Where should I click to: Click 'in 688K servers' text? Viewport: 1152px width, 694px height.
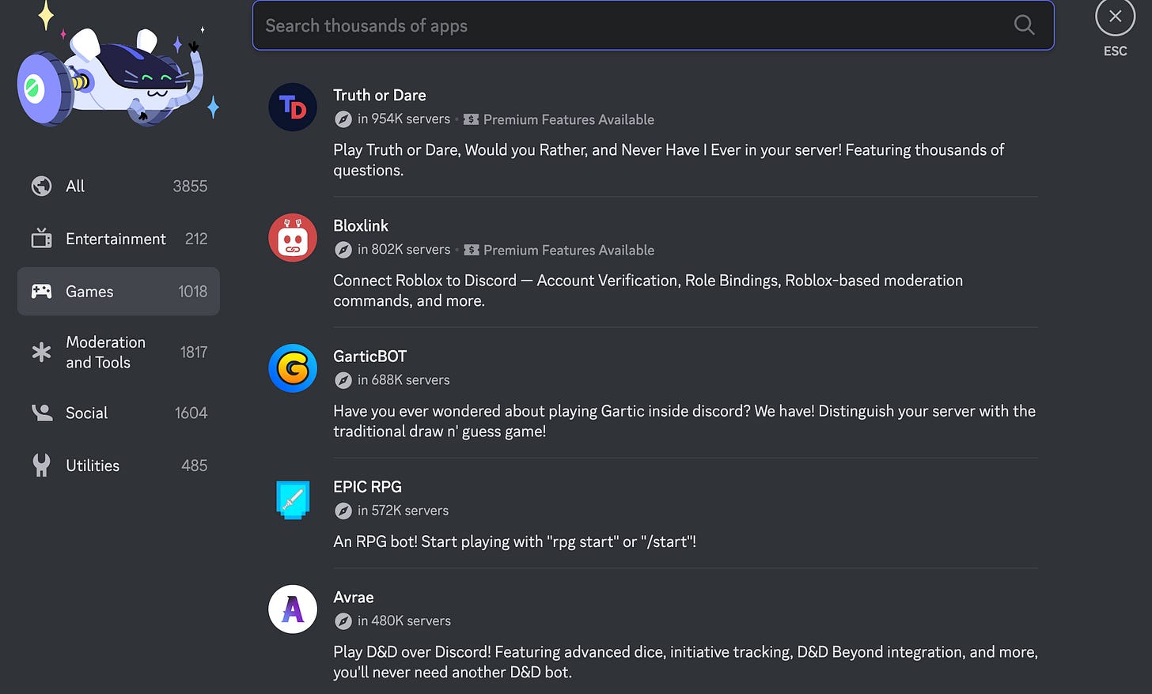coord(404,379)
